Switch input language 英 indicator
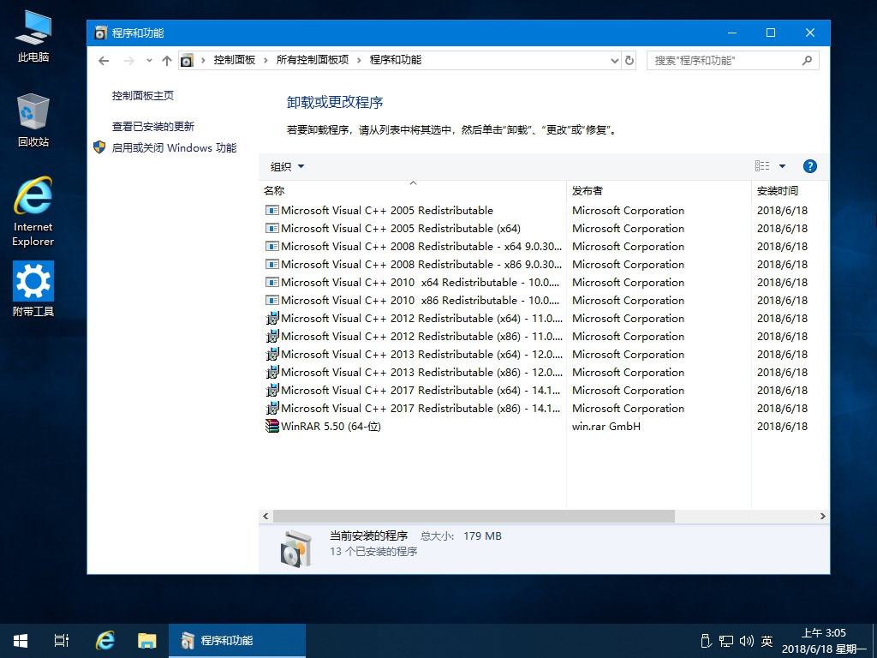 pyautogui.click(x=767, y=641)
